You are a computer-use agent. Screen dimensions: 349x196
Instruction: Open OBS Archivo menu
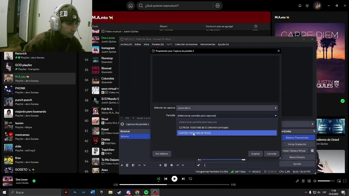pyautogui.click(x=126, y=44)
